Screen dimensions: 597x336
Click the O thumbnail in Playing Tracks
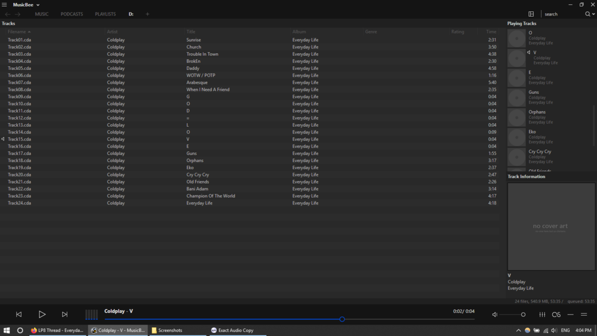pos(516,38)
